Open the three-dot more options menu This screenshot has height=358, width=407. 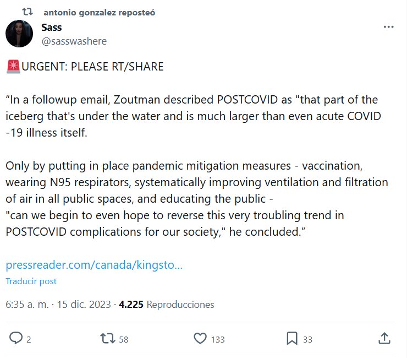click(x=388, y=27)
